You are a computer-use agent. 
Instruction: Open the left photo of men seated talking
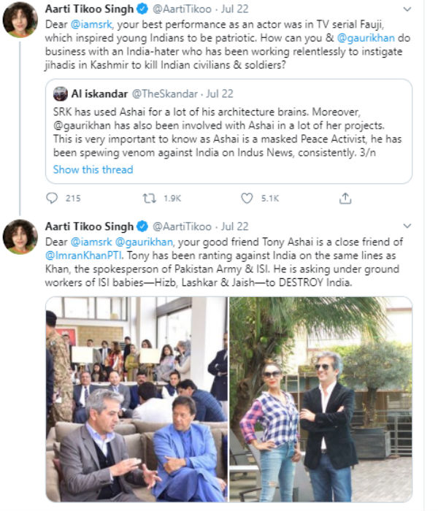pyautogui.click(x=136, y=399)
